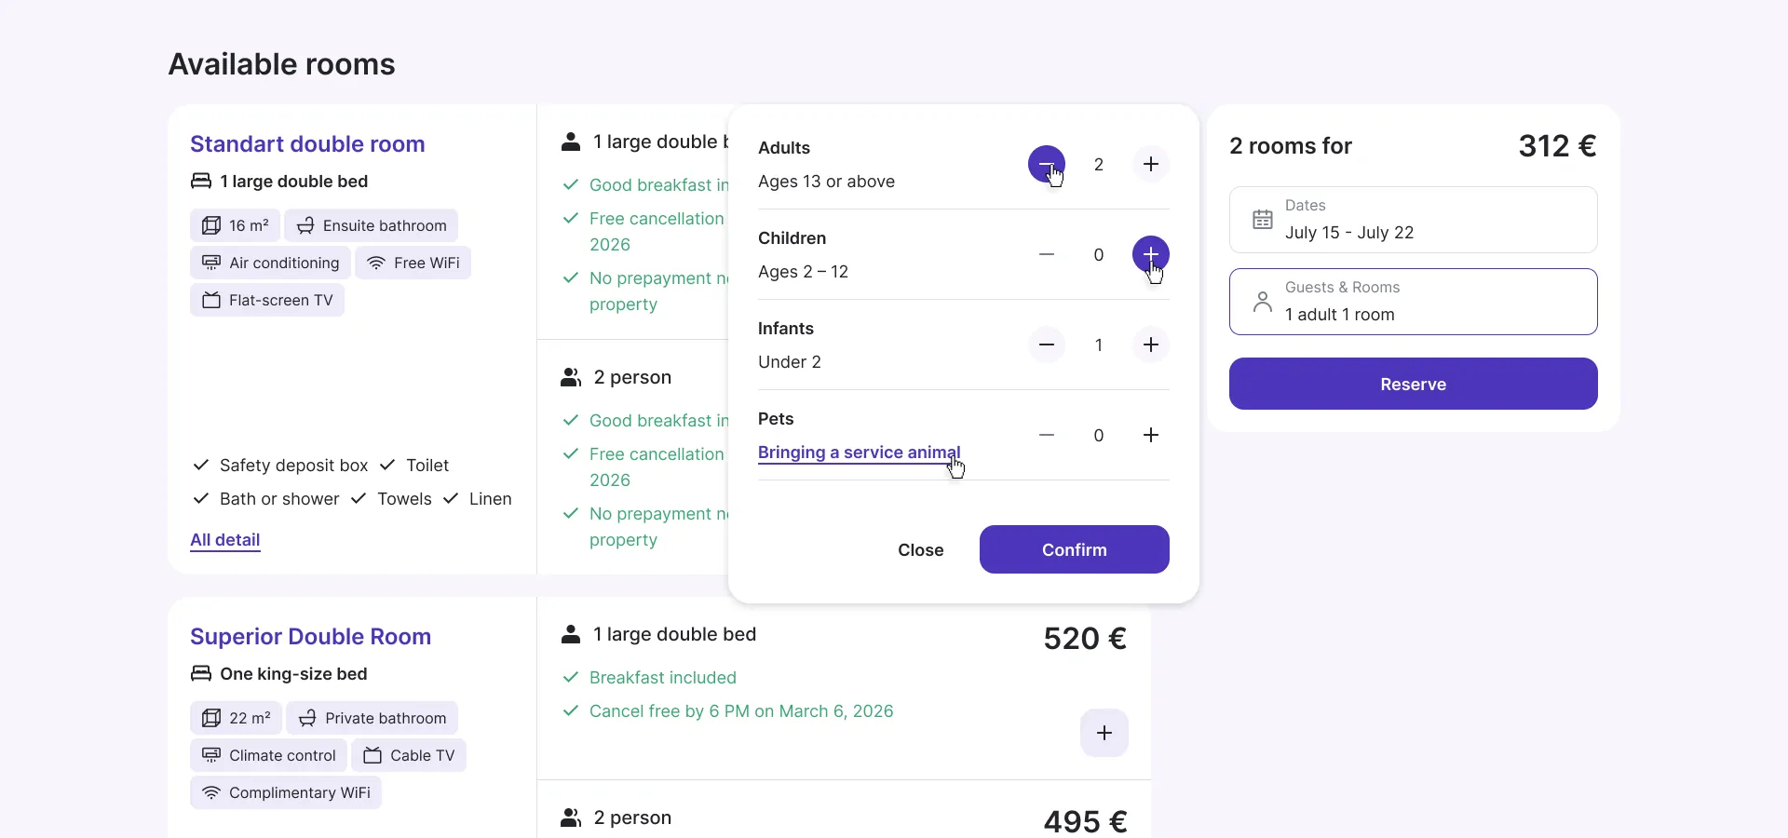Image resolution: width=1788 pixels, height=838 pixels.
Task: Open the Superior Double Room title
Action: (x=311, y=637)
